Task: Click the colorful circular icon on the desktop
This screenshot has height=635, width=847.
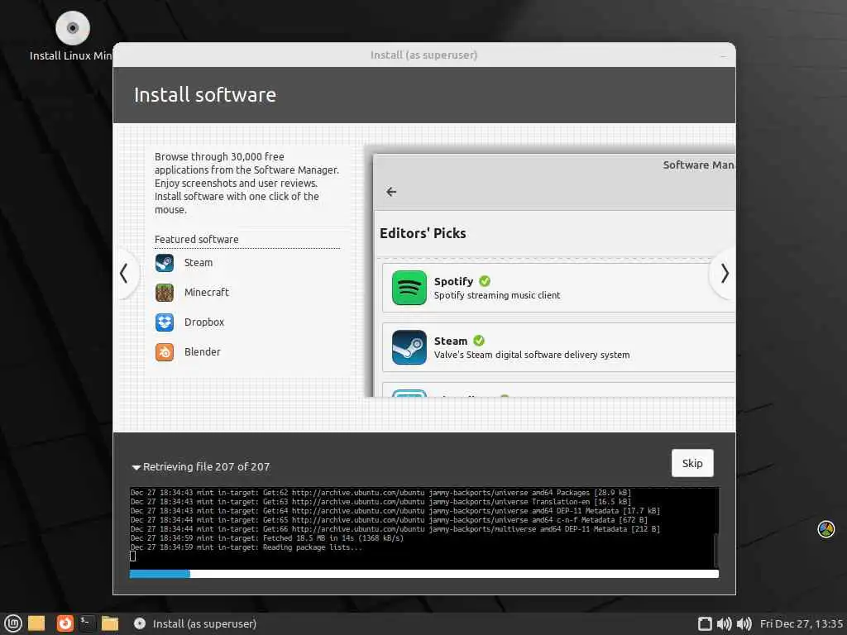Action: point(826,529)
